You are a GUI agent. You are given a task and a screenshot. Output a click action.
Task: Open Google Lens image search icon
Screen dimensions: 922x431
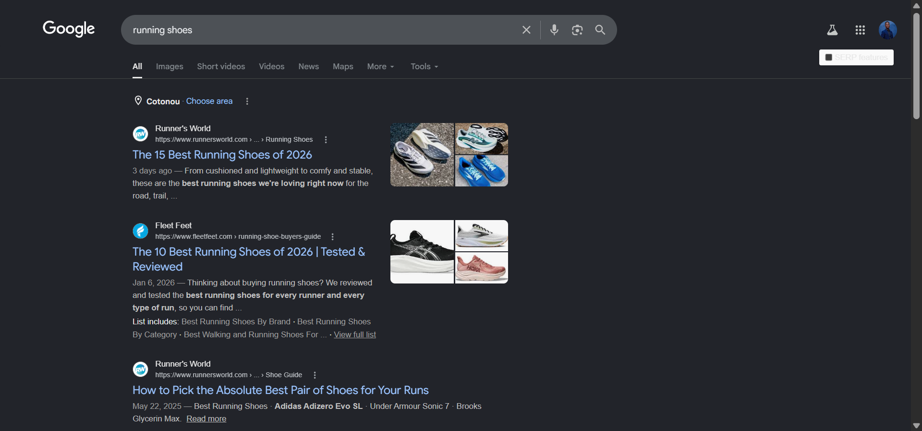577,30
